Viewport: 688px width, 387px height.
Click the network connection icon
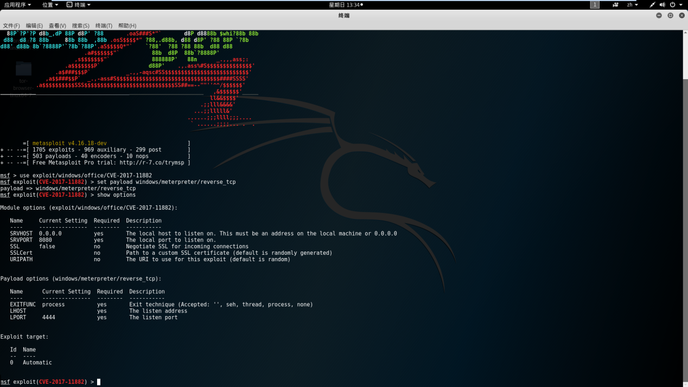point(652,4)
